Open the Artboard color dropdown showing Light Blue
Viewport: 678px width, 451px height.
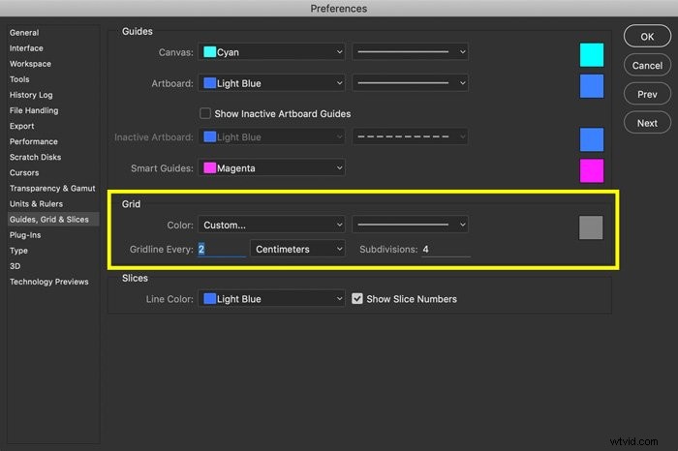pyautogui.click(x=271, y=83)
